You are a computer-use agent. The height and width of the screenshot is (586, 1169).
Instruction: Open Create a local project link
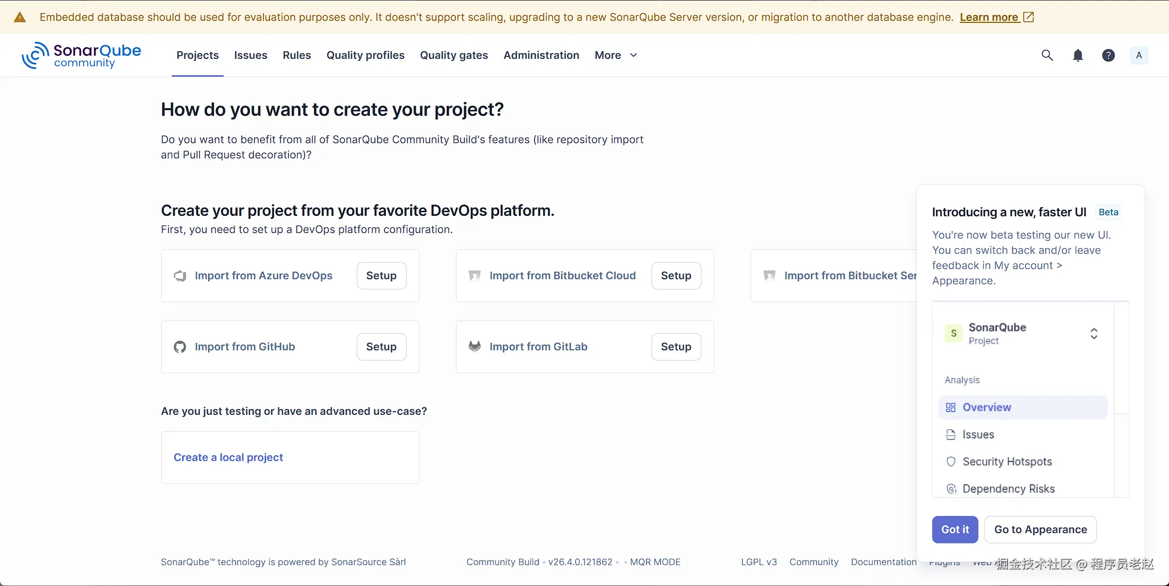pos(228,458)
